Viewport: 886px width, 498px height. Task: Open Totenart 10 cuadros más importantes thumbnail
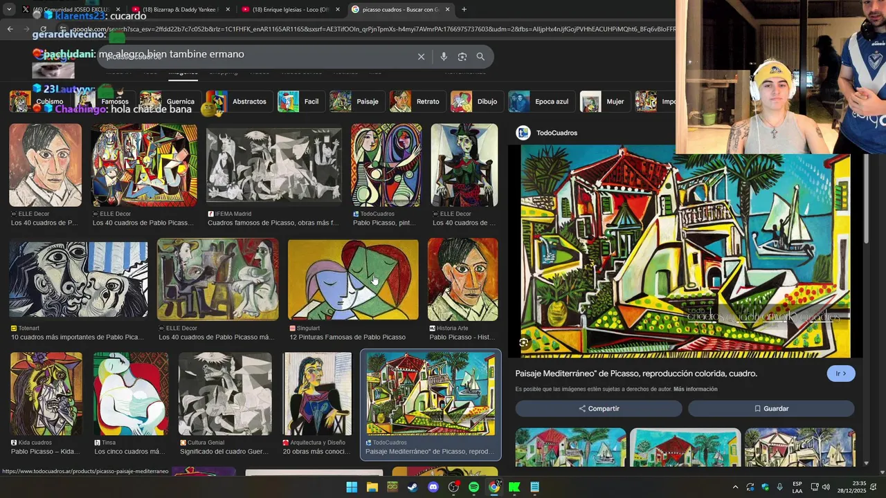point(78,279)
